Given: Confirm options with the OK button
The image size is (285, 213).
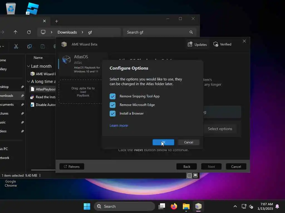Looking at the screenshot, I should (x=163, y=142).
